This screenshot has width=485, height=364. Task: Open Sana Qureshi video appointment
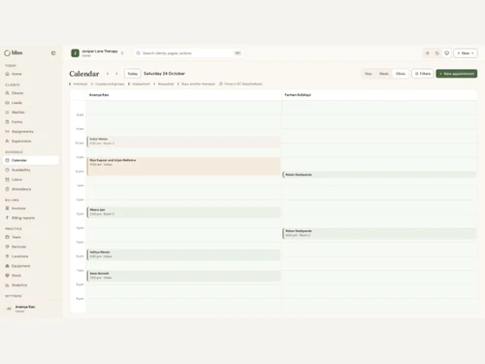pos(183,276)
